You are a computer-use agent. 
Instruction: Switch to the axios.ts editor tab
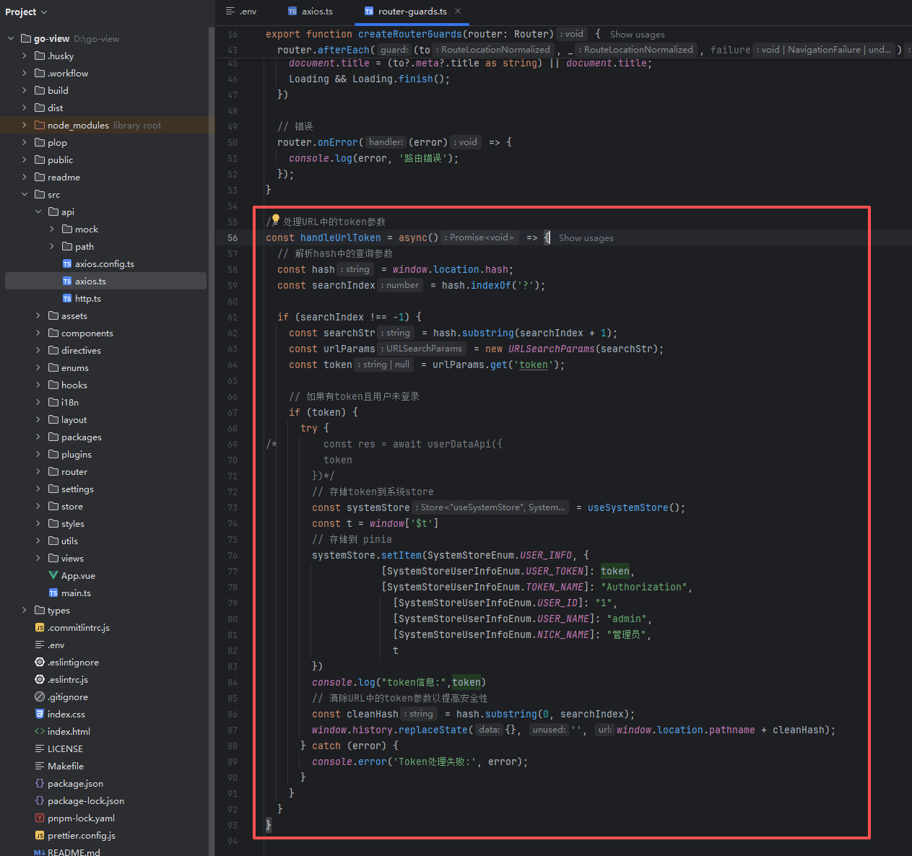(x=310, y=12)
